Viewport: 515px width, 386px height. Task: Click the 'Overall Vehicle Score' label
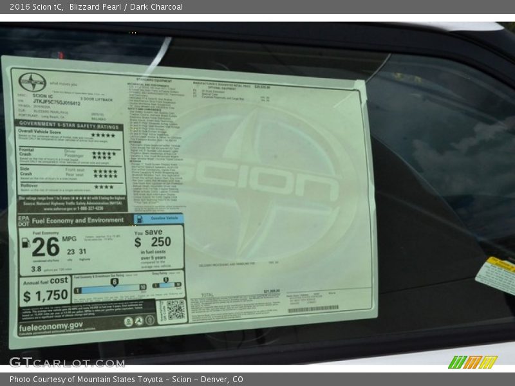39,132
